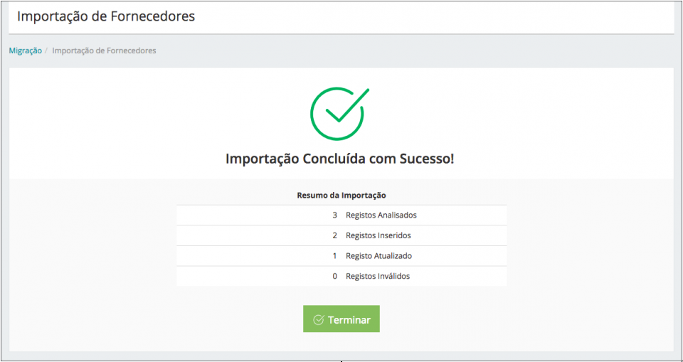Click the count 3 for analysed records
Viewport: 683px width, 362px height.
click(x=334, y=215)
